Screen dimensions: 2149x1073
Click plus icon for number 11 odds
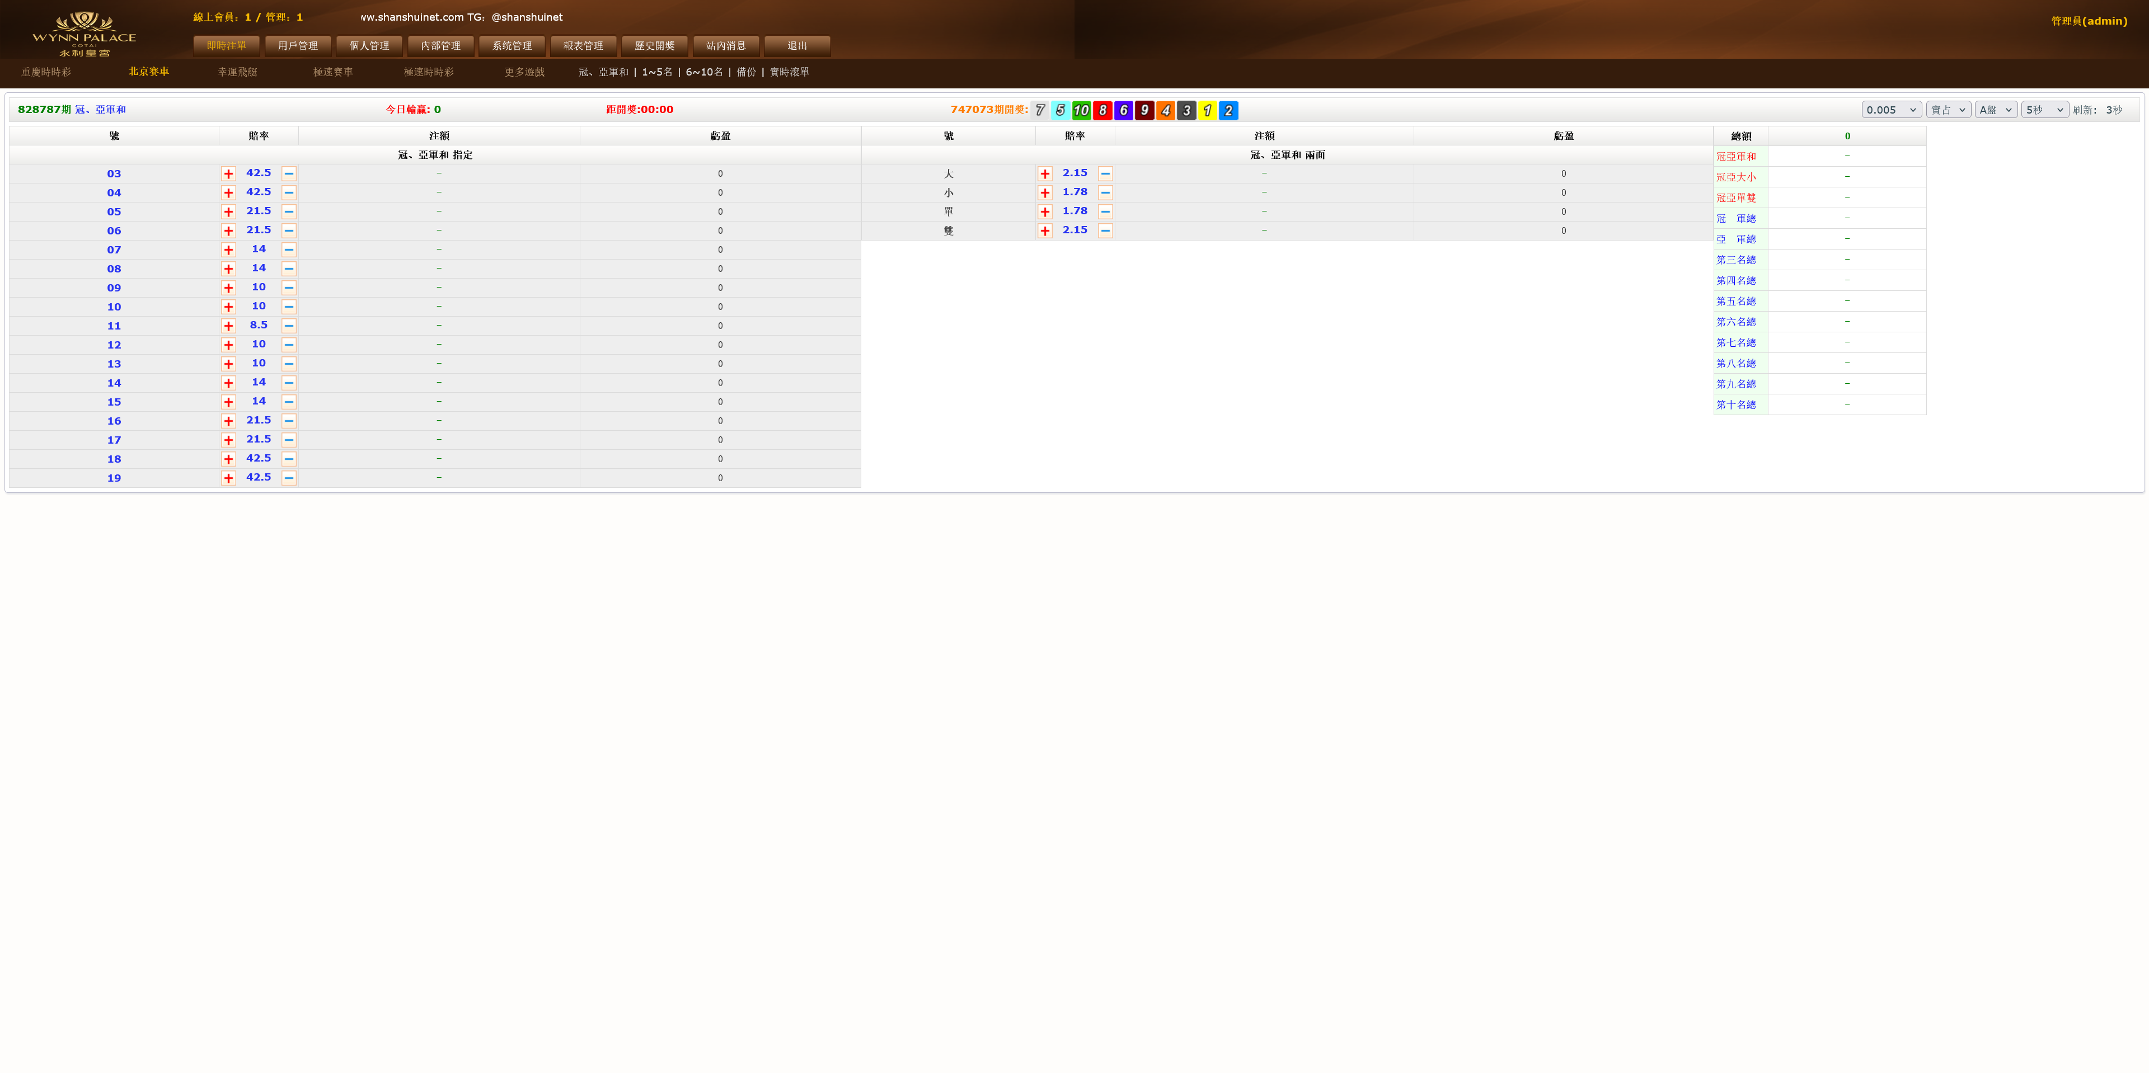(228, 326)
